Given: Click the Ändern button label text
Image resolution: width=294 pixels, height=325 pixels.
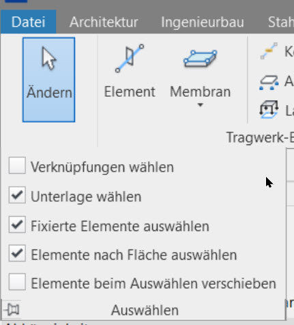Looking at the screenshot, I should click(x=49, y=92).
